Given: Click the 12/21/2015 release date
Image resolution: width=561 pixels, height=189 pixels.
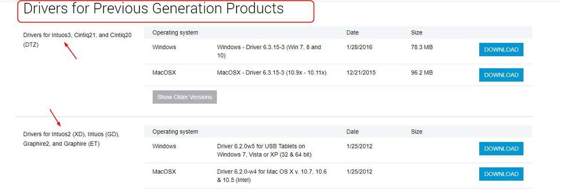Looking at the screenshot, I should pyautogui.click(x=361, y=72).
